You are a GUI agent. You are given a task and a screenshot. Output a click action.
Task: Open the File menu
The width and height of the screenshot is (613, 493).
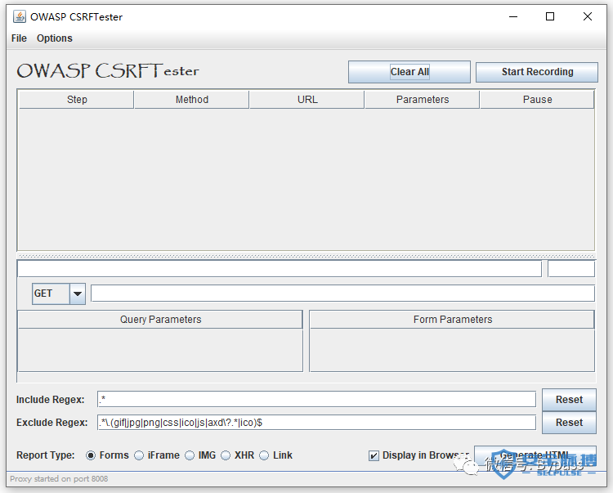coord(19,38)
